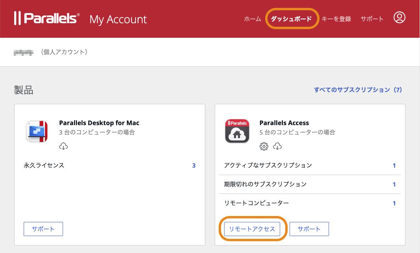This screenshot has height=253, width=420.
Task: Select ホーム in the navigation bar
Action: pos(252,18)
